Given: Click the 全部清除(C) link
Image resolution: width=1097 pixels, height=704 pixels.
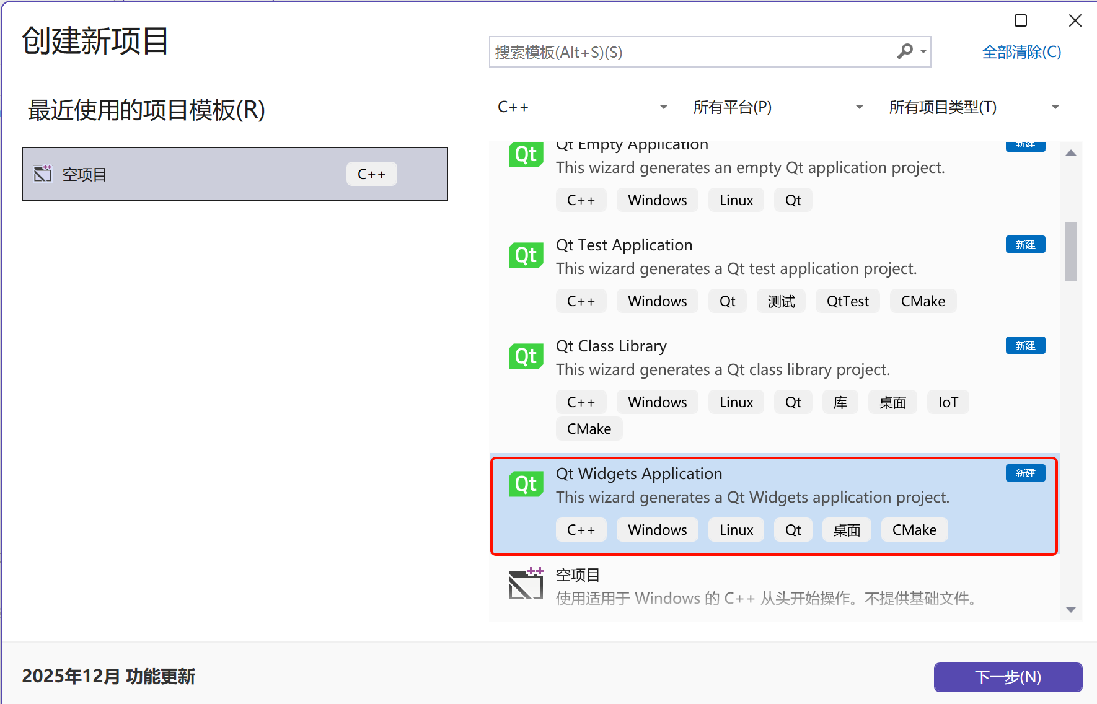Looking at the screenshot, I should (x=1021, y=52).
